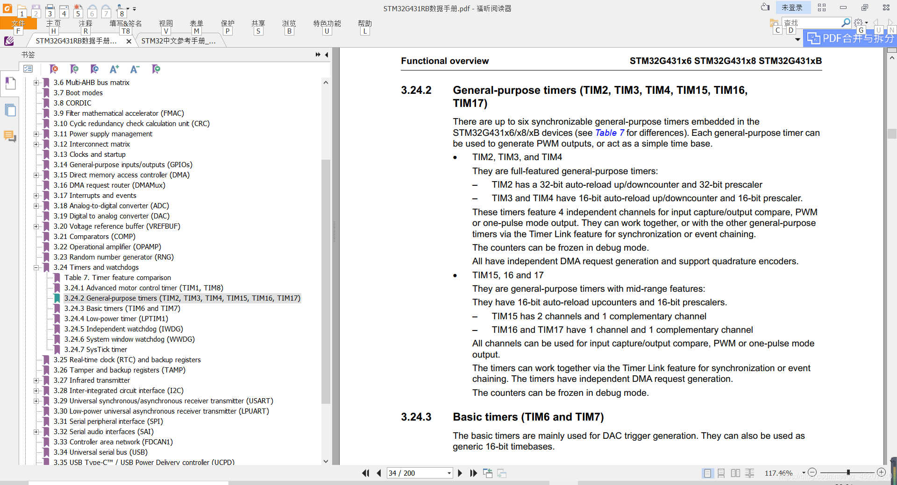This screenshot has width=897, height=485.
Task: Expand the 3.6 Multi-AHB bus matrix node
Action: coord(36,83)
